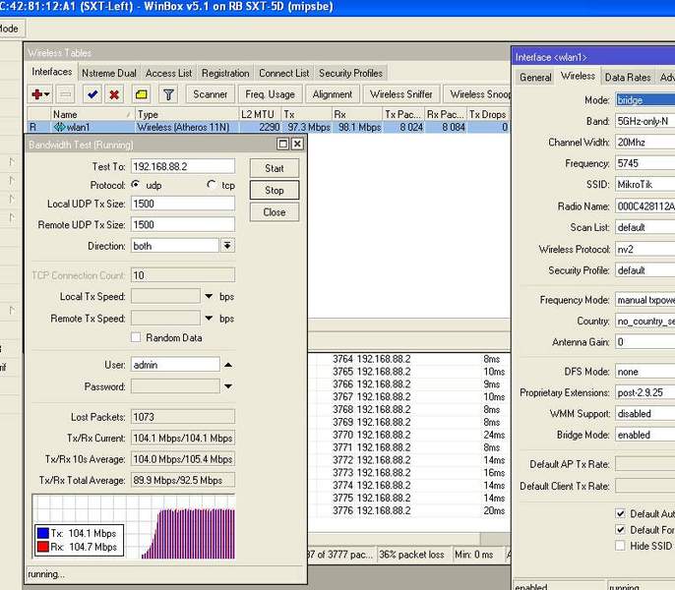Expand the Local Tx Speed arrow

pyautogui.click(x=209, y=296)
